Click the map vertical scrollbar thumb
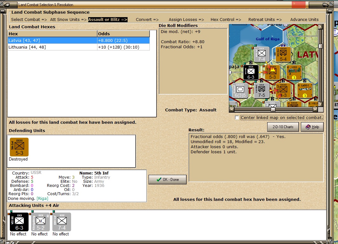 coord(321,46)
